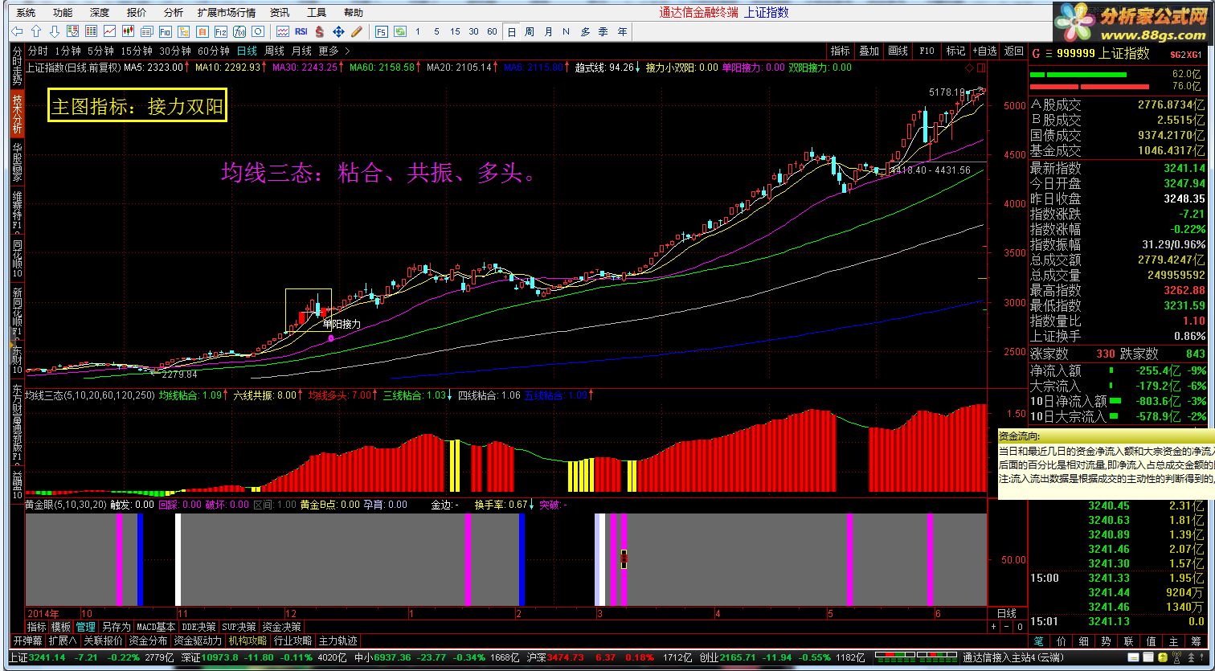Click the 笔 tab in bottom-right panel

pos(1038,641)
